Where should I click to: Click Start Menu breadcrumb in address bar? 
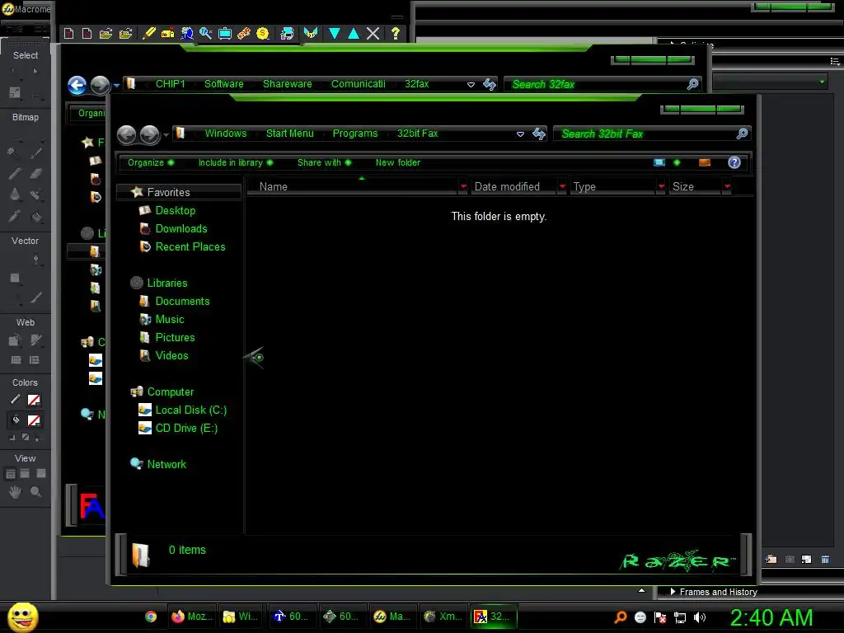coord(289,134)
